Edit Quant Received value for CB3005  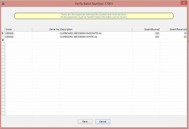tap(174, 33)
